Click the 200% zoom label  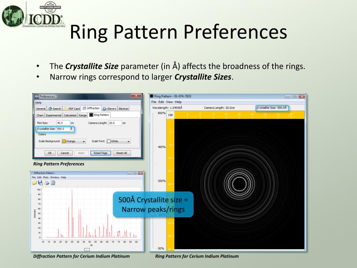(x=162, y=181)
